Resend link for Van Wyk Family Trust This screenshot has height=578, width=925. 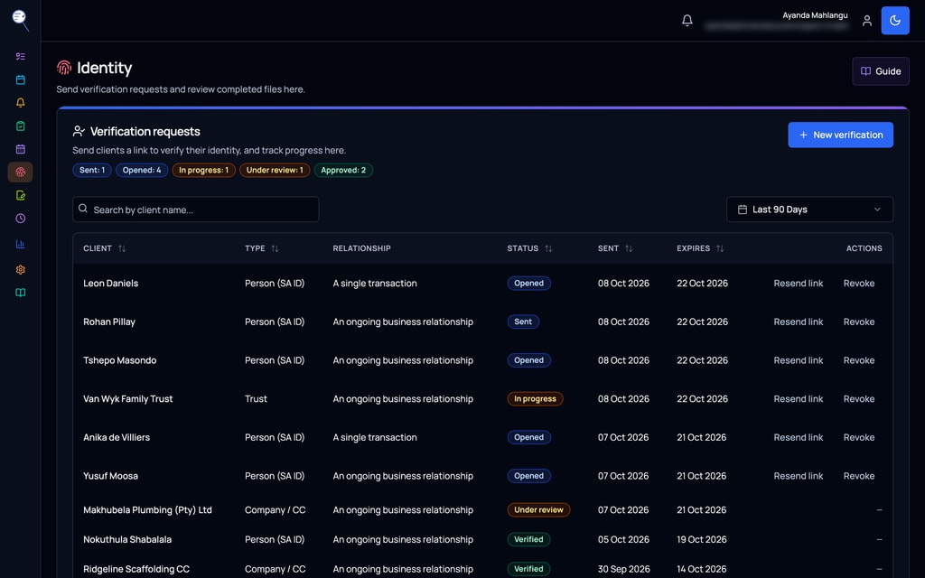point(799,398)
